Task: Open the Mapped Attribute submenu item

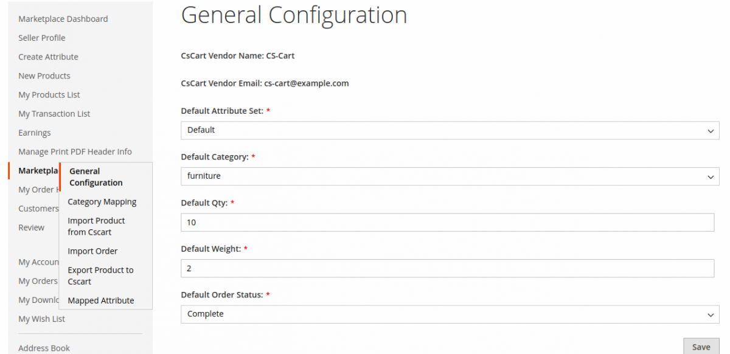Action: [x=101, y=300]
